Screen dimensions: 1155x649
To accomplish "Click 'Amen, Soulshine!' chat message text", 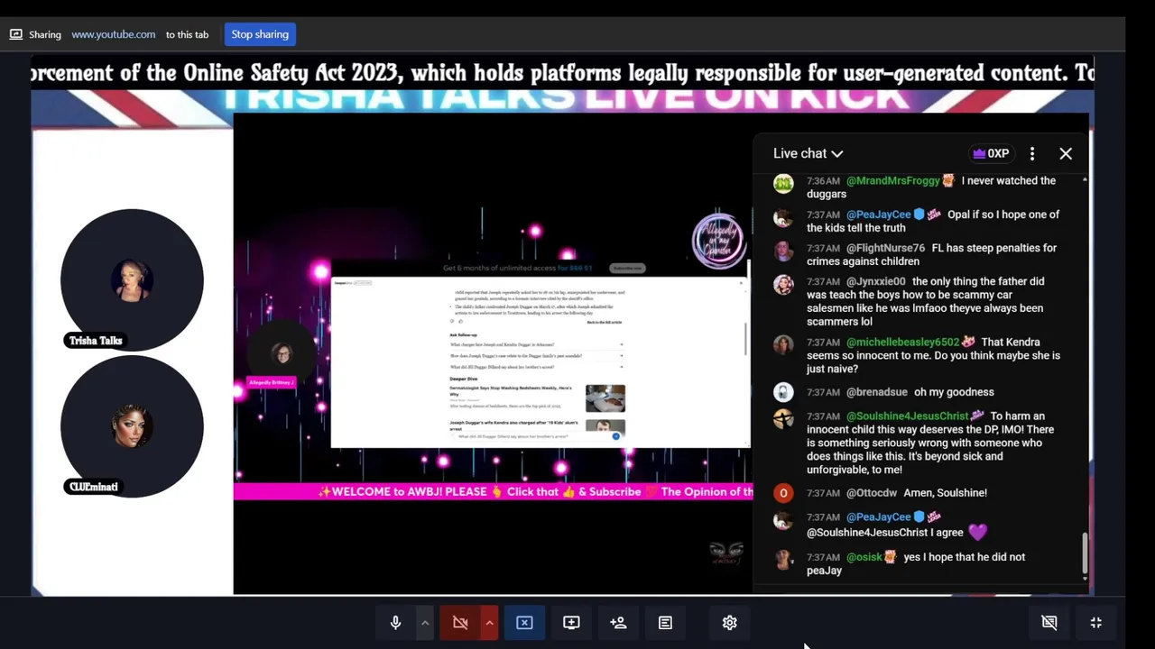I will click(945, 493).
